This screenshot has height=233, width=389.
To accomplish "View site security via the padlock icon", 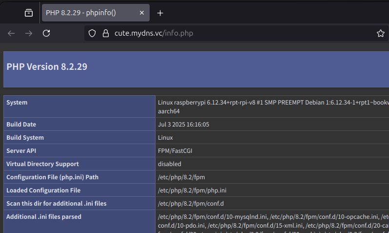I will click(106, 33).
